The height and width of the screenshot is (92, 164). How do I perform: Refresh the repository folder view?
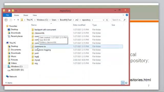107,20
